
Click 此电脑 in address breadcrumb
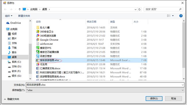click(x=34, y=9)
